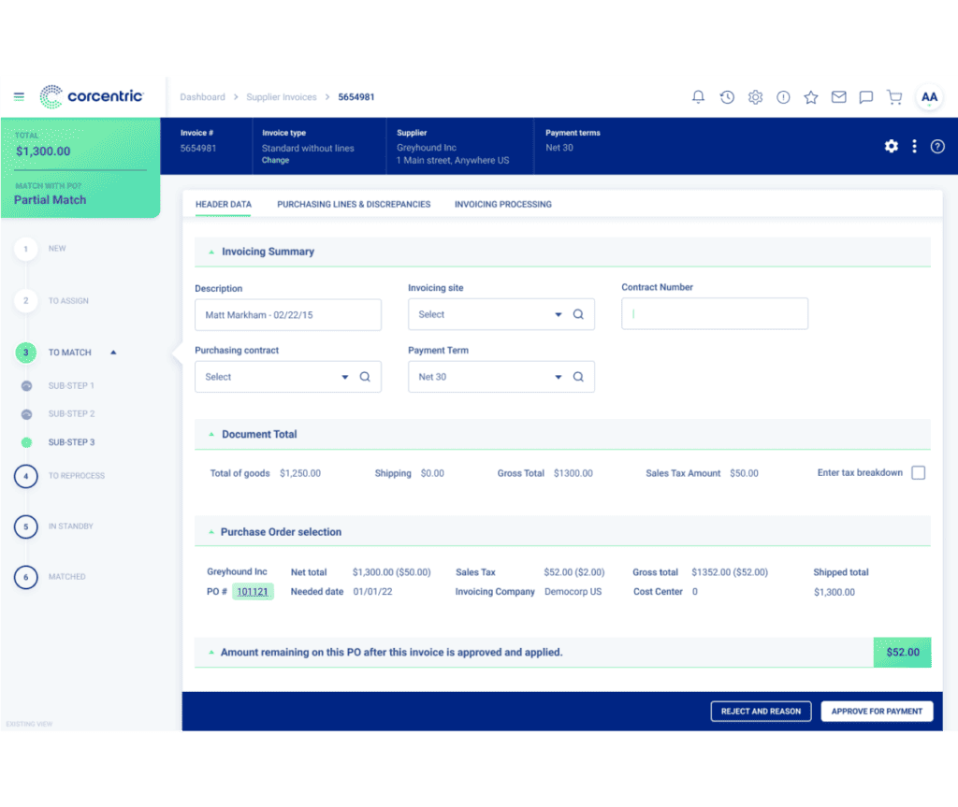Viewport: 958px width, 807px height.
Task: Open the chat message icon
Action: tap(865, 97)
